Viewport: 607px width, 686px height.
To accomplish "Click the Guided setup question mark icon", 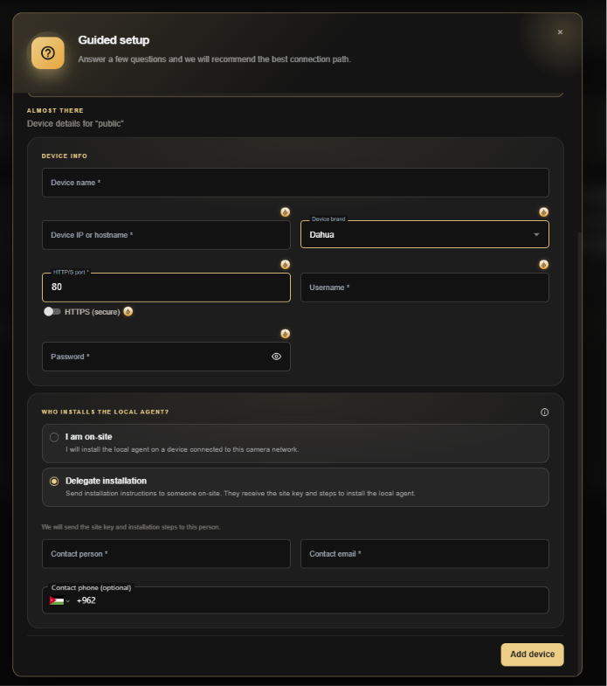I will [48, 53].
